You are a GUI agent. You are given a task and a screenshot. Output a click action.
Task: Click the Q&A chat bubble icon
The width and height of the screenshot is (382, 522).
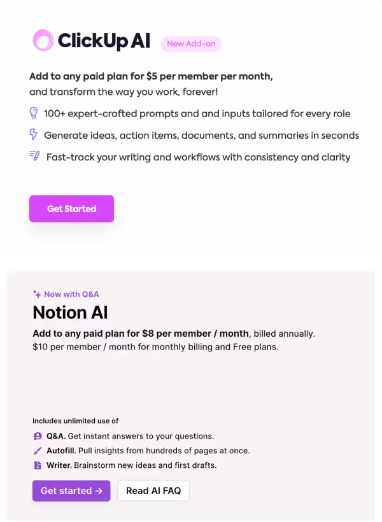click(36, 436)
